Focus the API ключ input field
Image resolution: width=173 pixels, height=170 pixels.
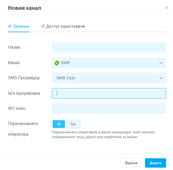click(x=109, y=109)
